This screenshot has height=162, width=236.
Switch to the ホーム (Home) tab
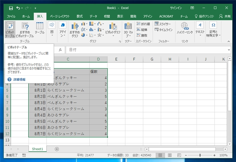click(26, 16)
